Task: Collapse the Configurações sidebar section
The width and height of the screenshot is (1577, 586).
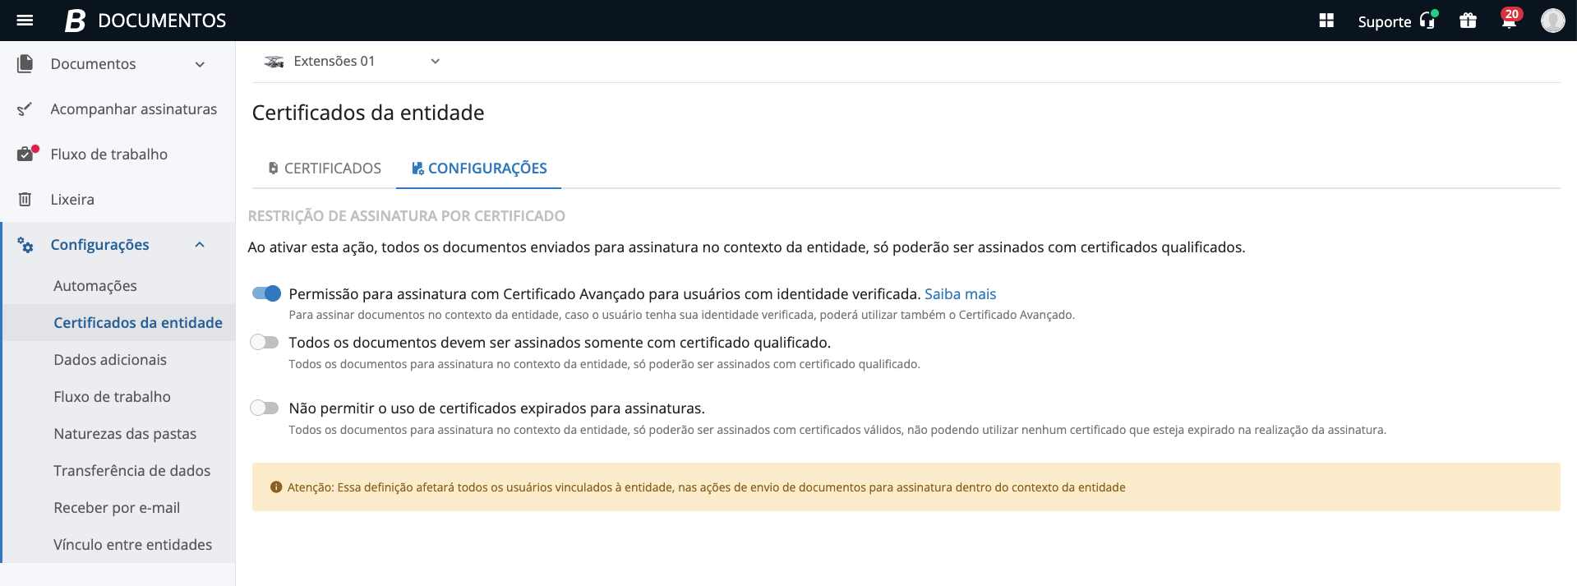Action: coord(200,245)
